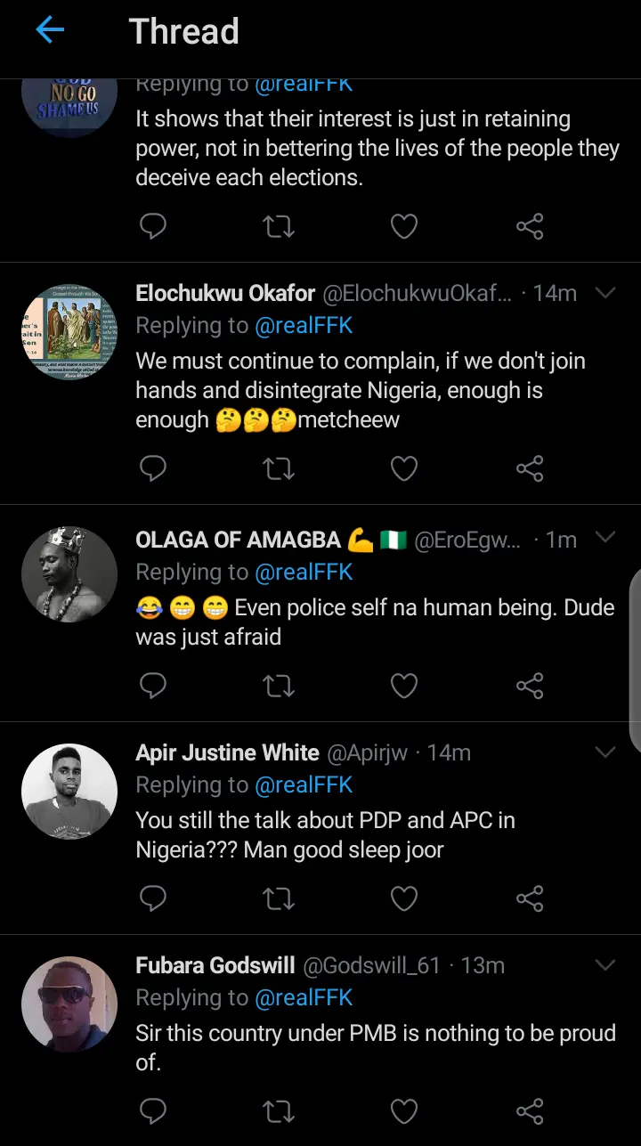Expand chevron menu on OLAGA OF AMAGBA's tweet
This screenshot has width=641, height=1146.
click(605, 537)
